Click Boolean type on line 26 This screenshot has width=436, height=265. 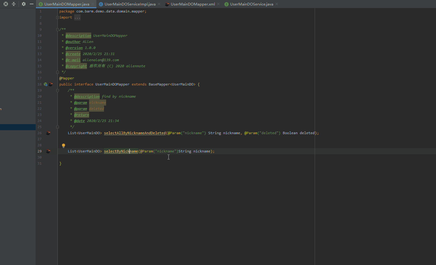[290, 133]
